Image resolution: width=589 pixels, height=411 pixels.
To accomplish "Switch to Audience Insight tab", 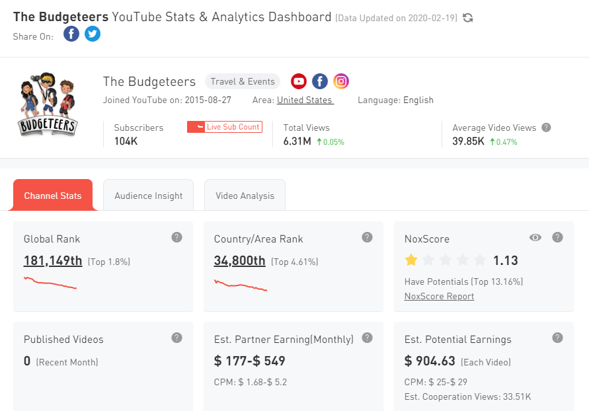I will (x=148, y=195).
